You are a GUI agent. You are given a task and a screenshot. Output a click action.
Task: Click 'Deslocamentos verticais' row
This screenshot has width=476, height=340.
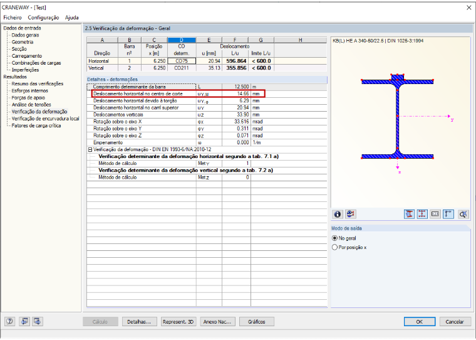coord(207,115)
